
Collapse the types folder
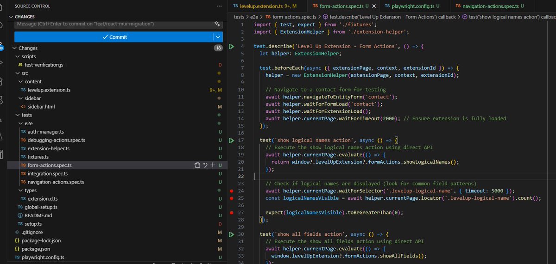20,190
